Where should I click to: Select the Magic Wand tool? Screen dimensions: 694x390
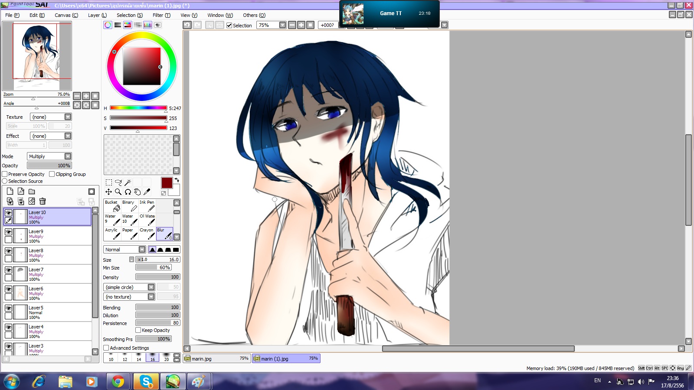128,182
